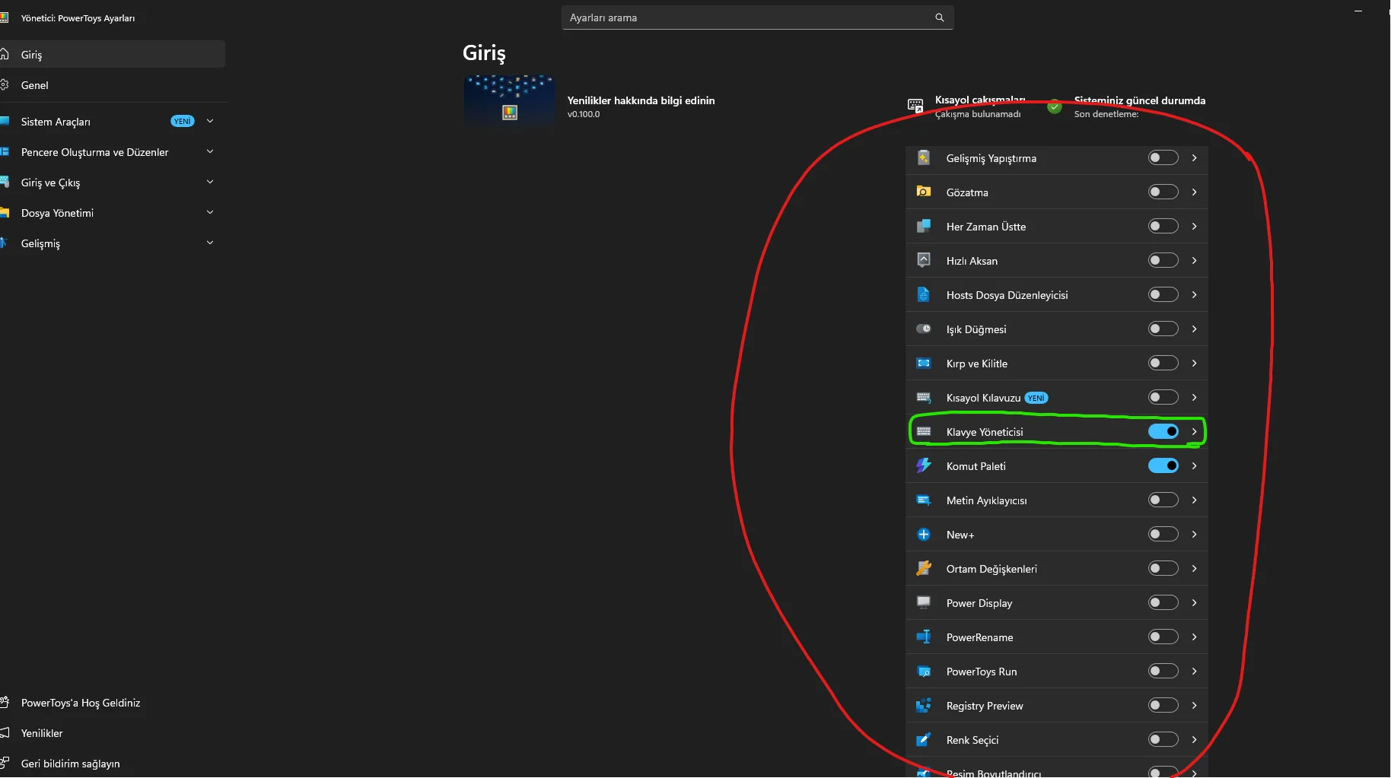The width and height of the screenshot is (1391, 778).
Task: Expand the Dosya Yönetimi group
Action: pos(210,212)
